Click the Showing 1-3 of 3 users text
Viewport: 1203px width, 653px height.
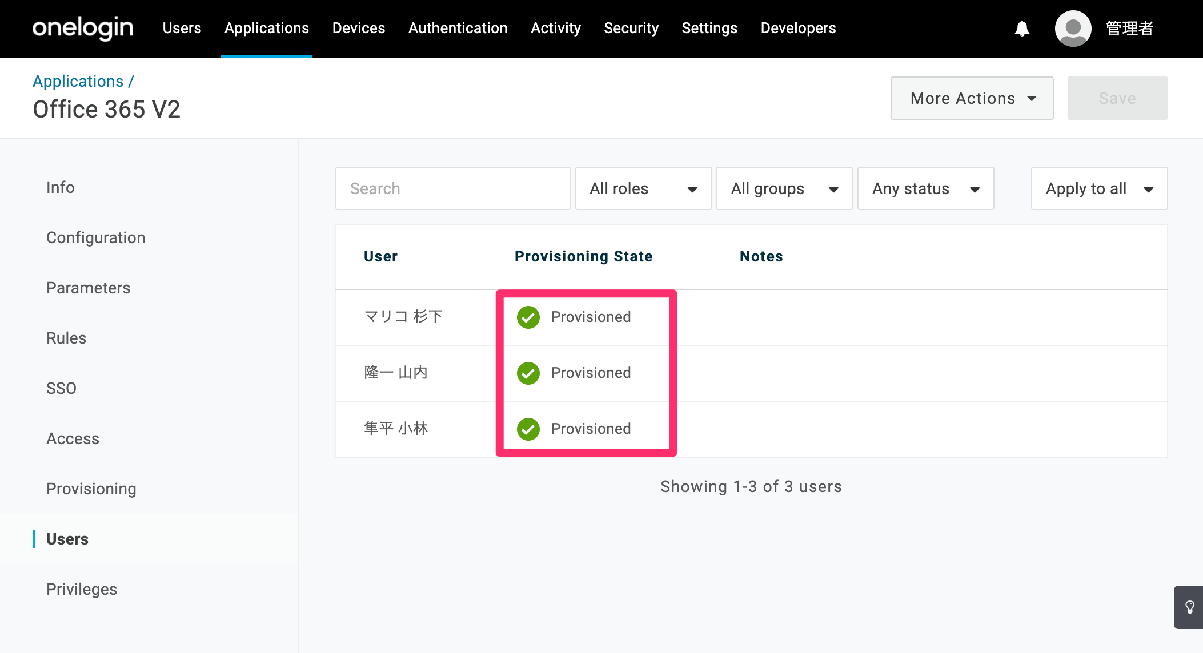751,486
